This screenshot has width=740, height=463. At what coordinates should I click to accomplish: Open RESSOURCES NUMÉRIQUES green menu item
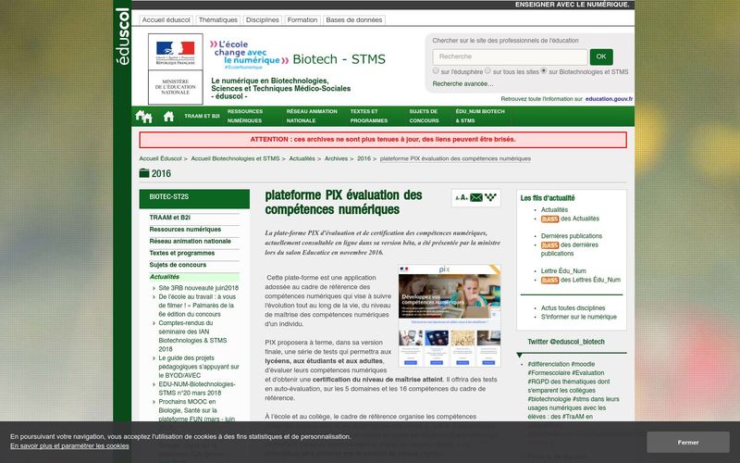244,117
